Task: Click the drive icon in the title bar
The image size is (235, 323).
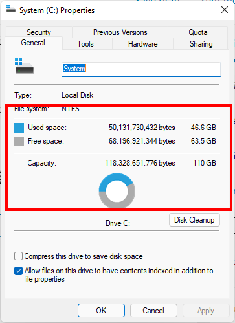Action: (10, 10)
